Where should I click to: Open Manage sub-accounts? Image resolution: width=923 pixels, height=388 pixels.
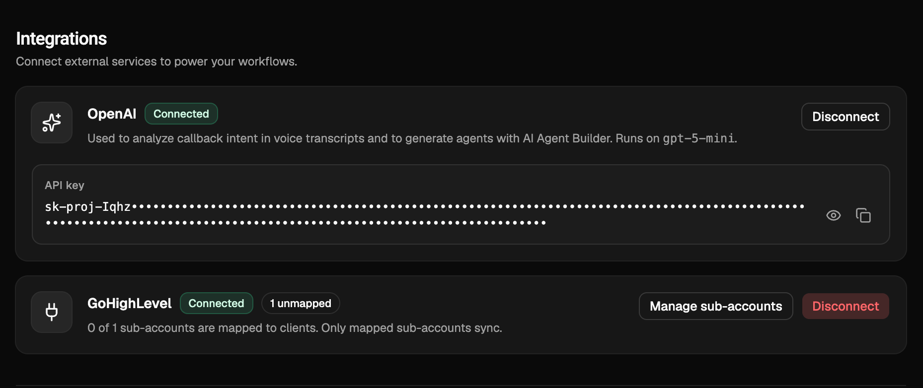pyautogui.click(x=716, y=306)
